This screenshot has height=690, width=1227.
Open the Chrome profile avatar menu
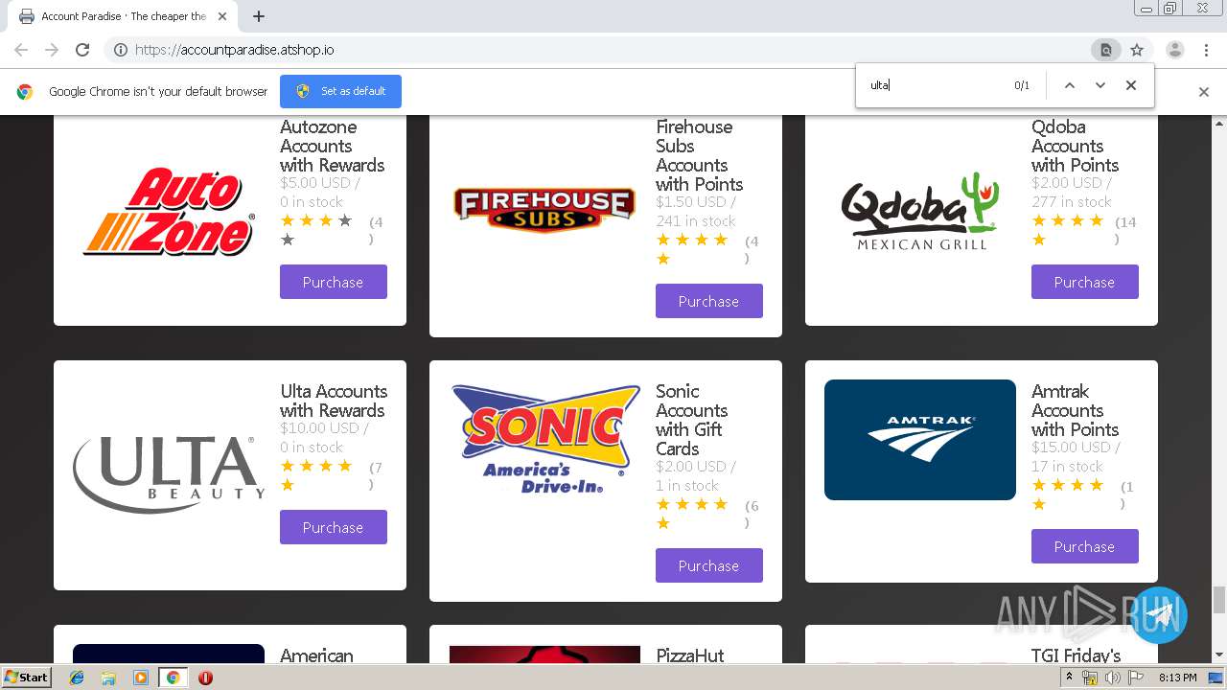(x=1174, y=50)
